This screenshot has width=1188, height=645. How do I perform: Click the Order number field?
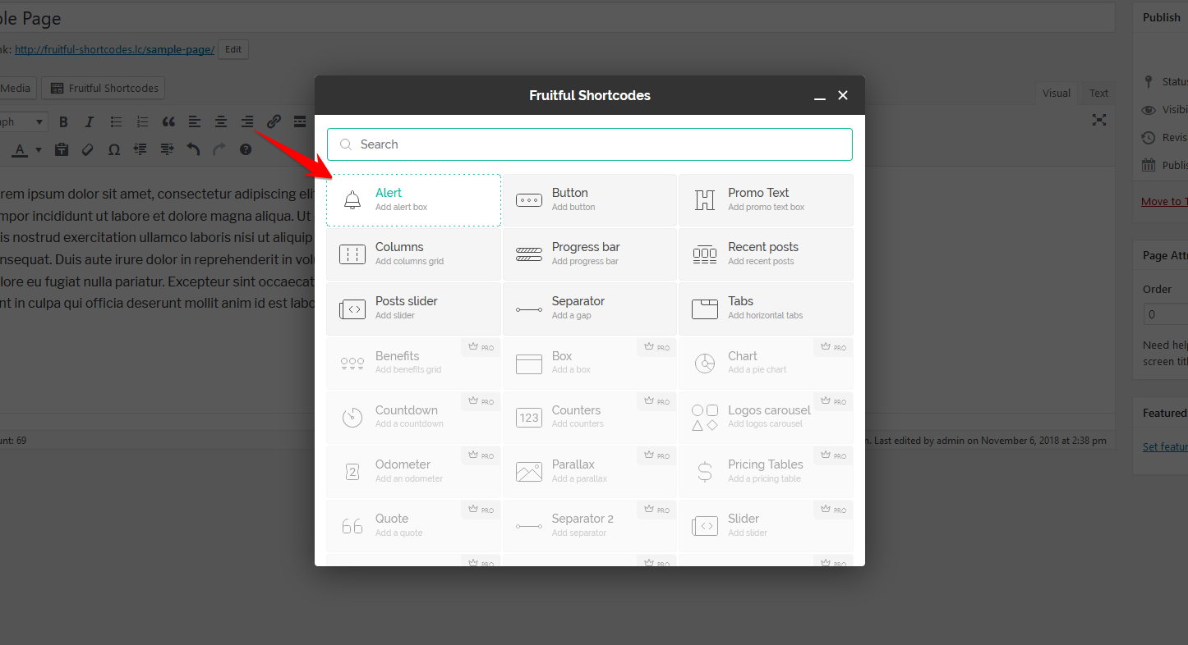pos(1166,314)
